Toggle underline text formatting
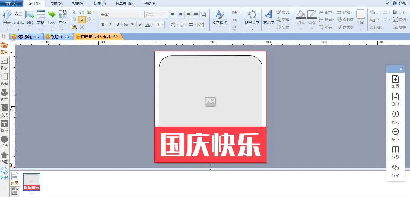Screen dimensions: 410x197 (118, 25)
